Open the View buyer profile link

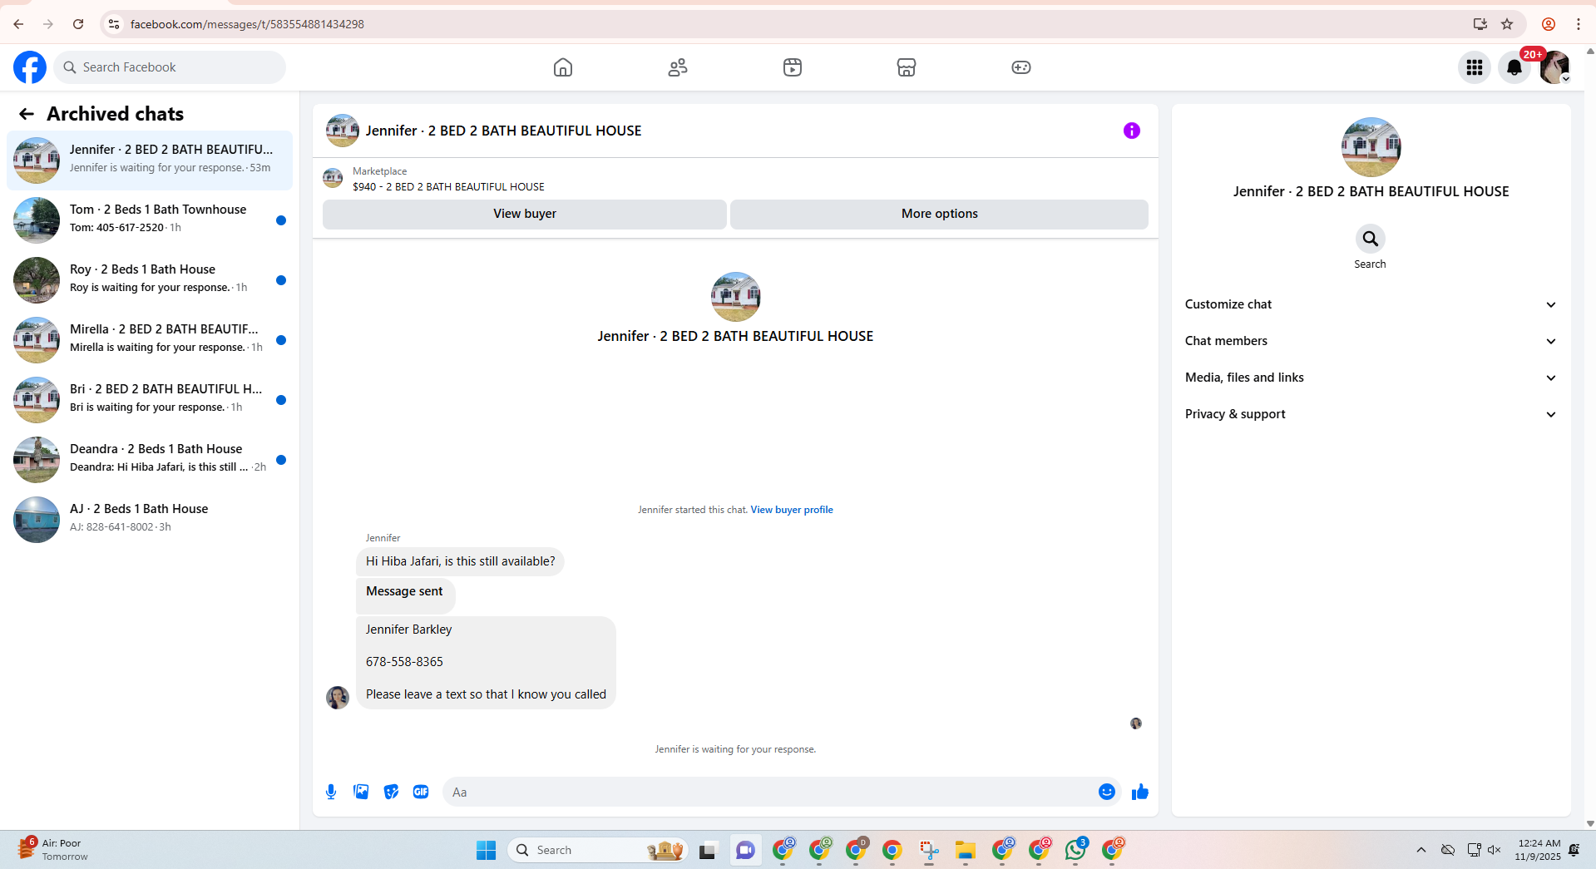[x=792, y=510]
